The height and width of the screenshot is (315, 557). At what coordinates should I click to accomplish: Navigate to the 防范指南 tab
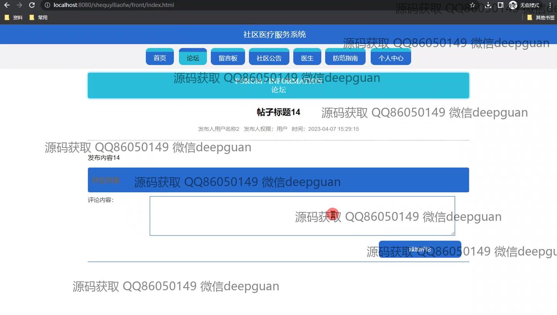pos(345,57)
